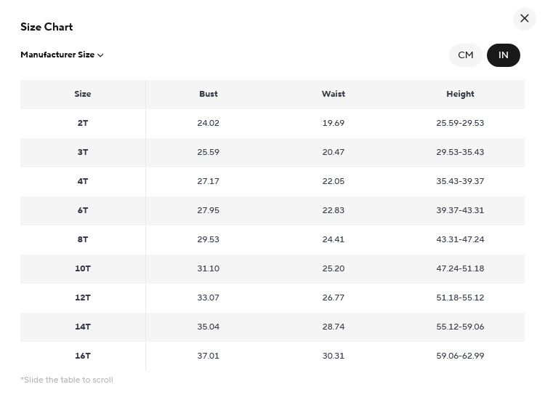Select the 14T size row label
The image size is (545, 395).
click(83, 327)
